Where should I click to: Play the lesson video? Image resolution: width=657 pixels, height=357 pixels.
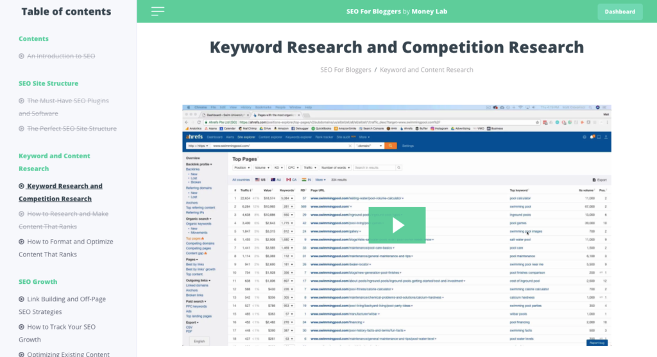(397, 225)
